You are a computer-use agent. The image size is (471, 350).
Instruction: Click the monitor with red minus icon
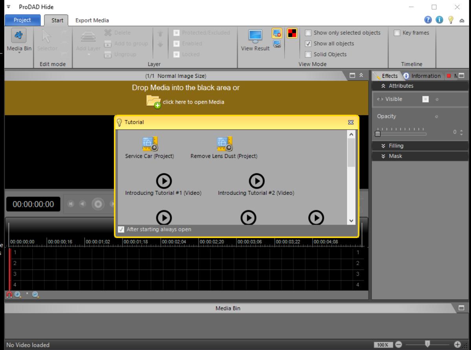(277, 33)
